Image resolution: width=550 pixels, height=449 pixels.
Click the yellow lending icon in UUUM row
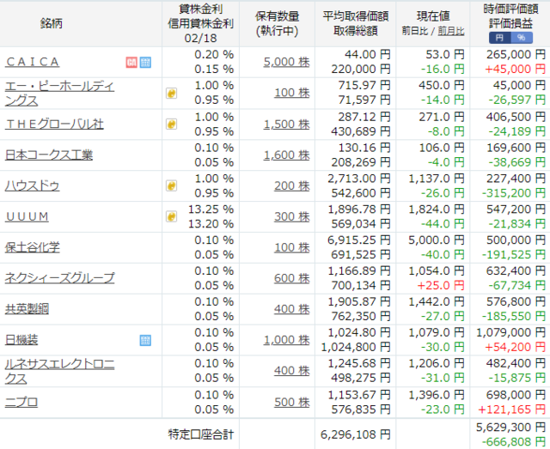pos(171,216)
